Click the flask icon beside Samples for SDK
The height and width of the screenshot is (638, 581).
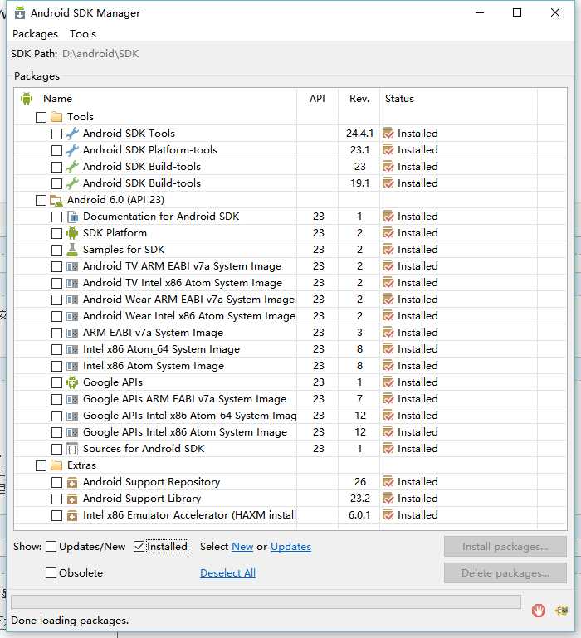click(x=72, y=250)
